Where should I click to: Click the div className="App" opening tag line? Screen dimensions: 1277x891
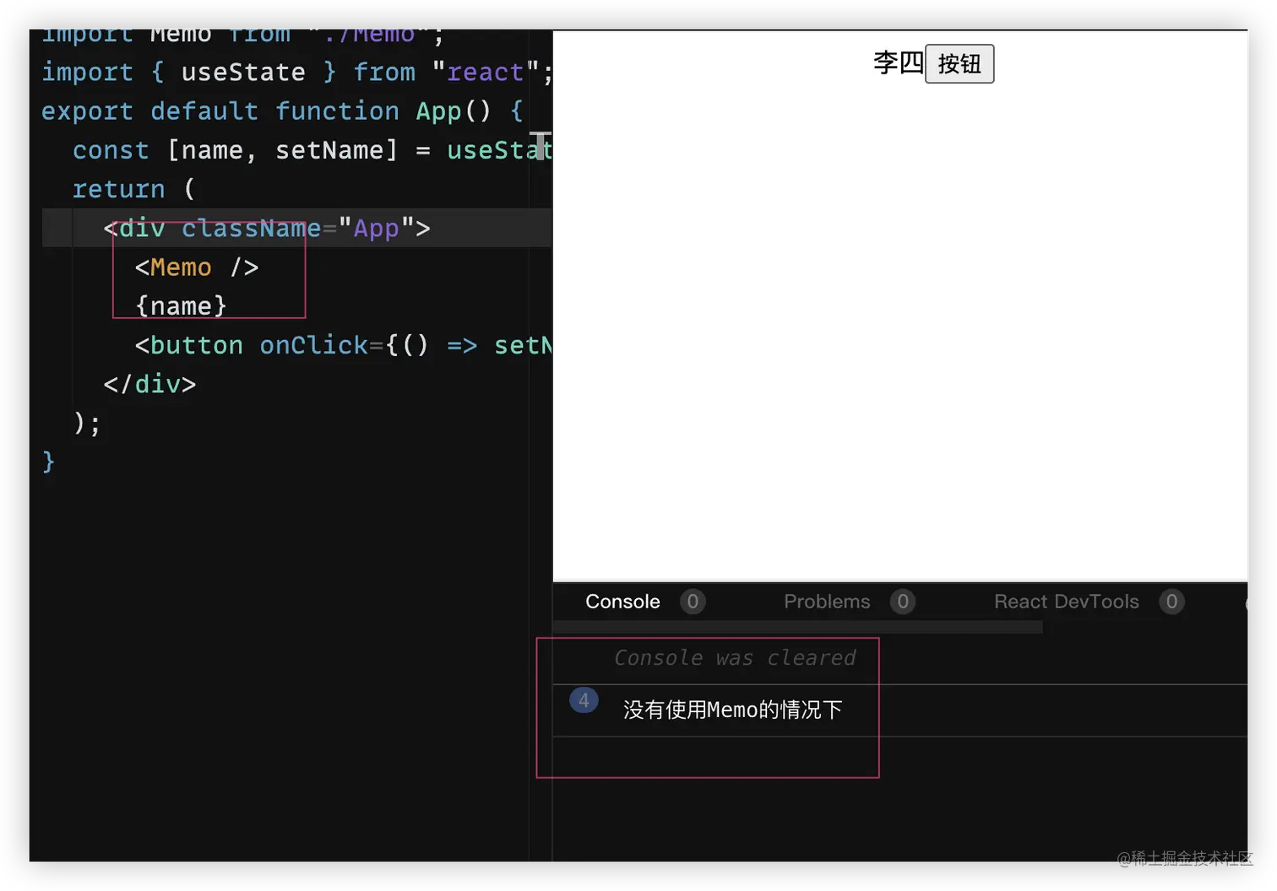pyautogui.click(x=267, y=229)
